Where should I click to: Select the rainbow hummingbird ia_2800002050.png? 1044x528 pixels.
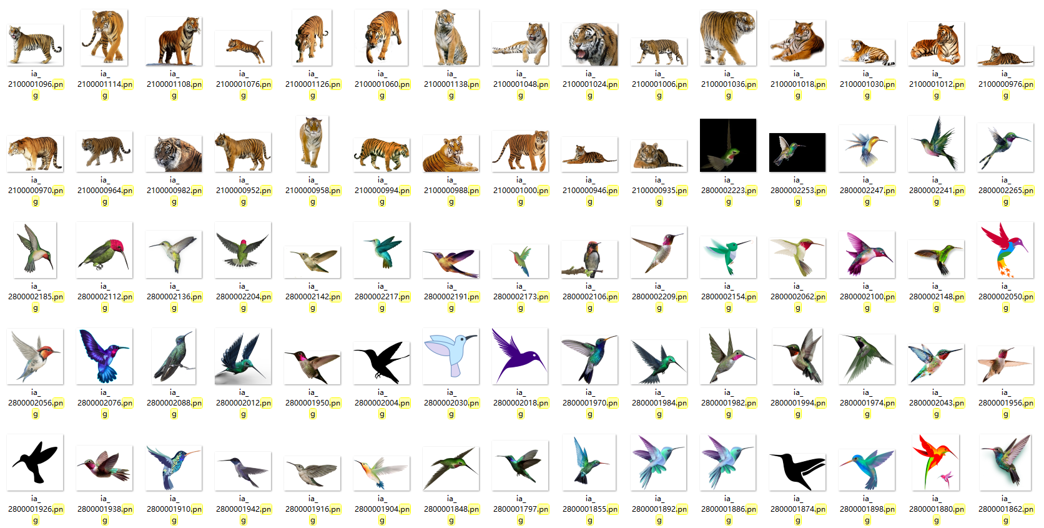(x=1005, y=250)
